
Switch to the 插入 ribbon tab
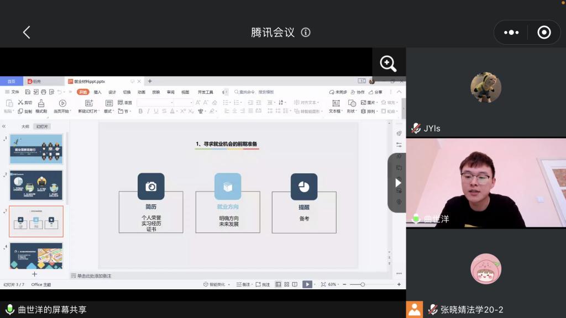click(98, 92)
